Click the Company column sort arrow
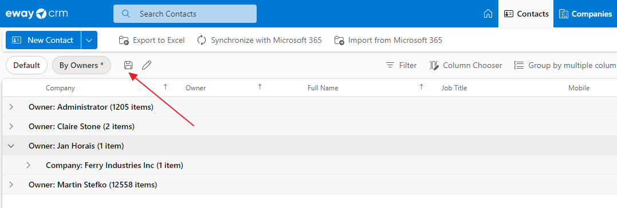 pos(165,87)
